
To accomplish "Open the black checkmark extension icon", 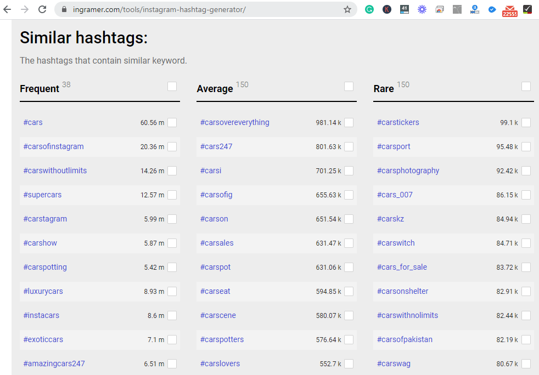I will 527,9.
